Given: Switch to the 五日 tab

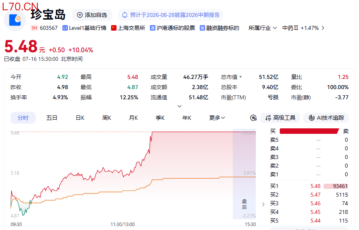Looking at the screenshot, I should tap(52, 118).
